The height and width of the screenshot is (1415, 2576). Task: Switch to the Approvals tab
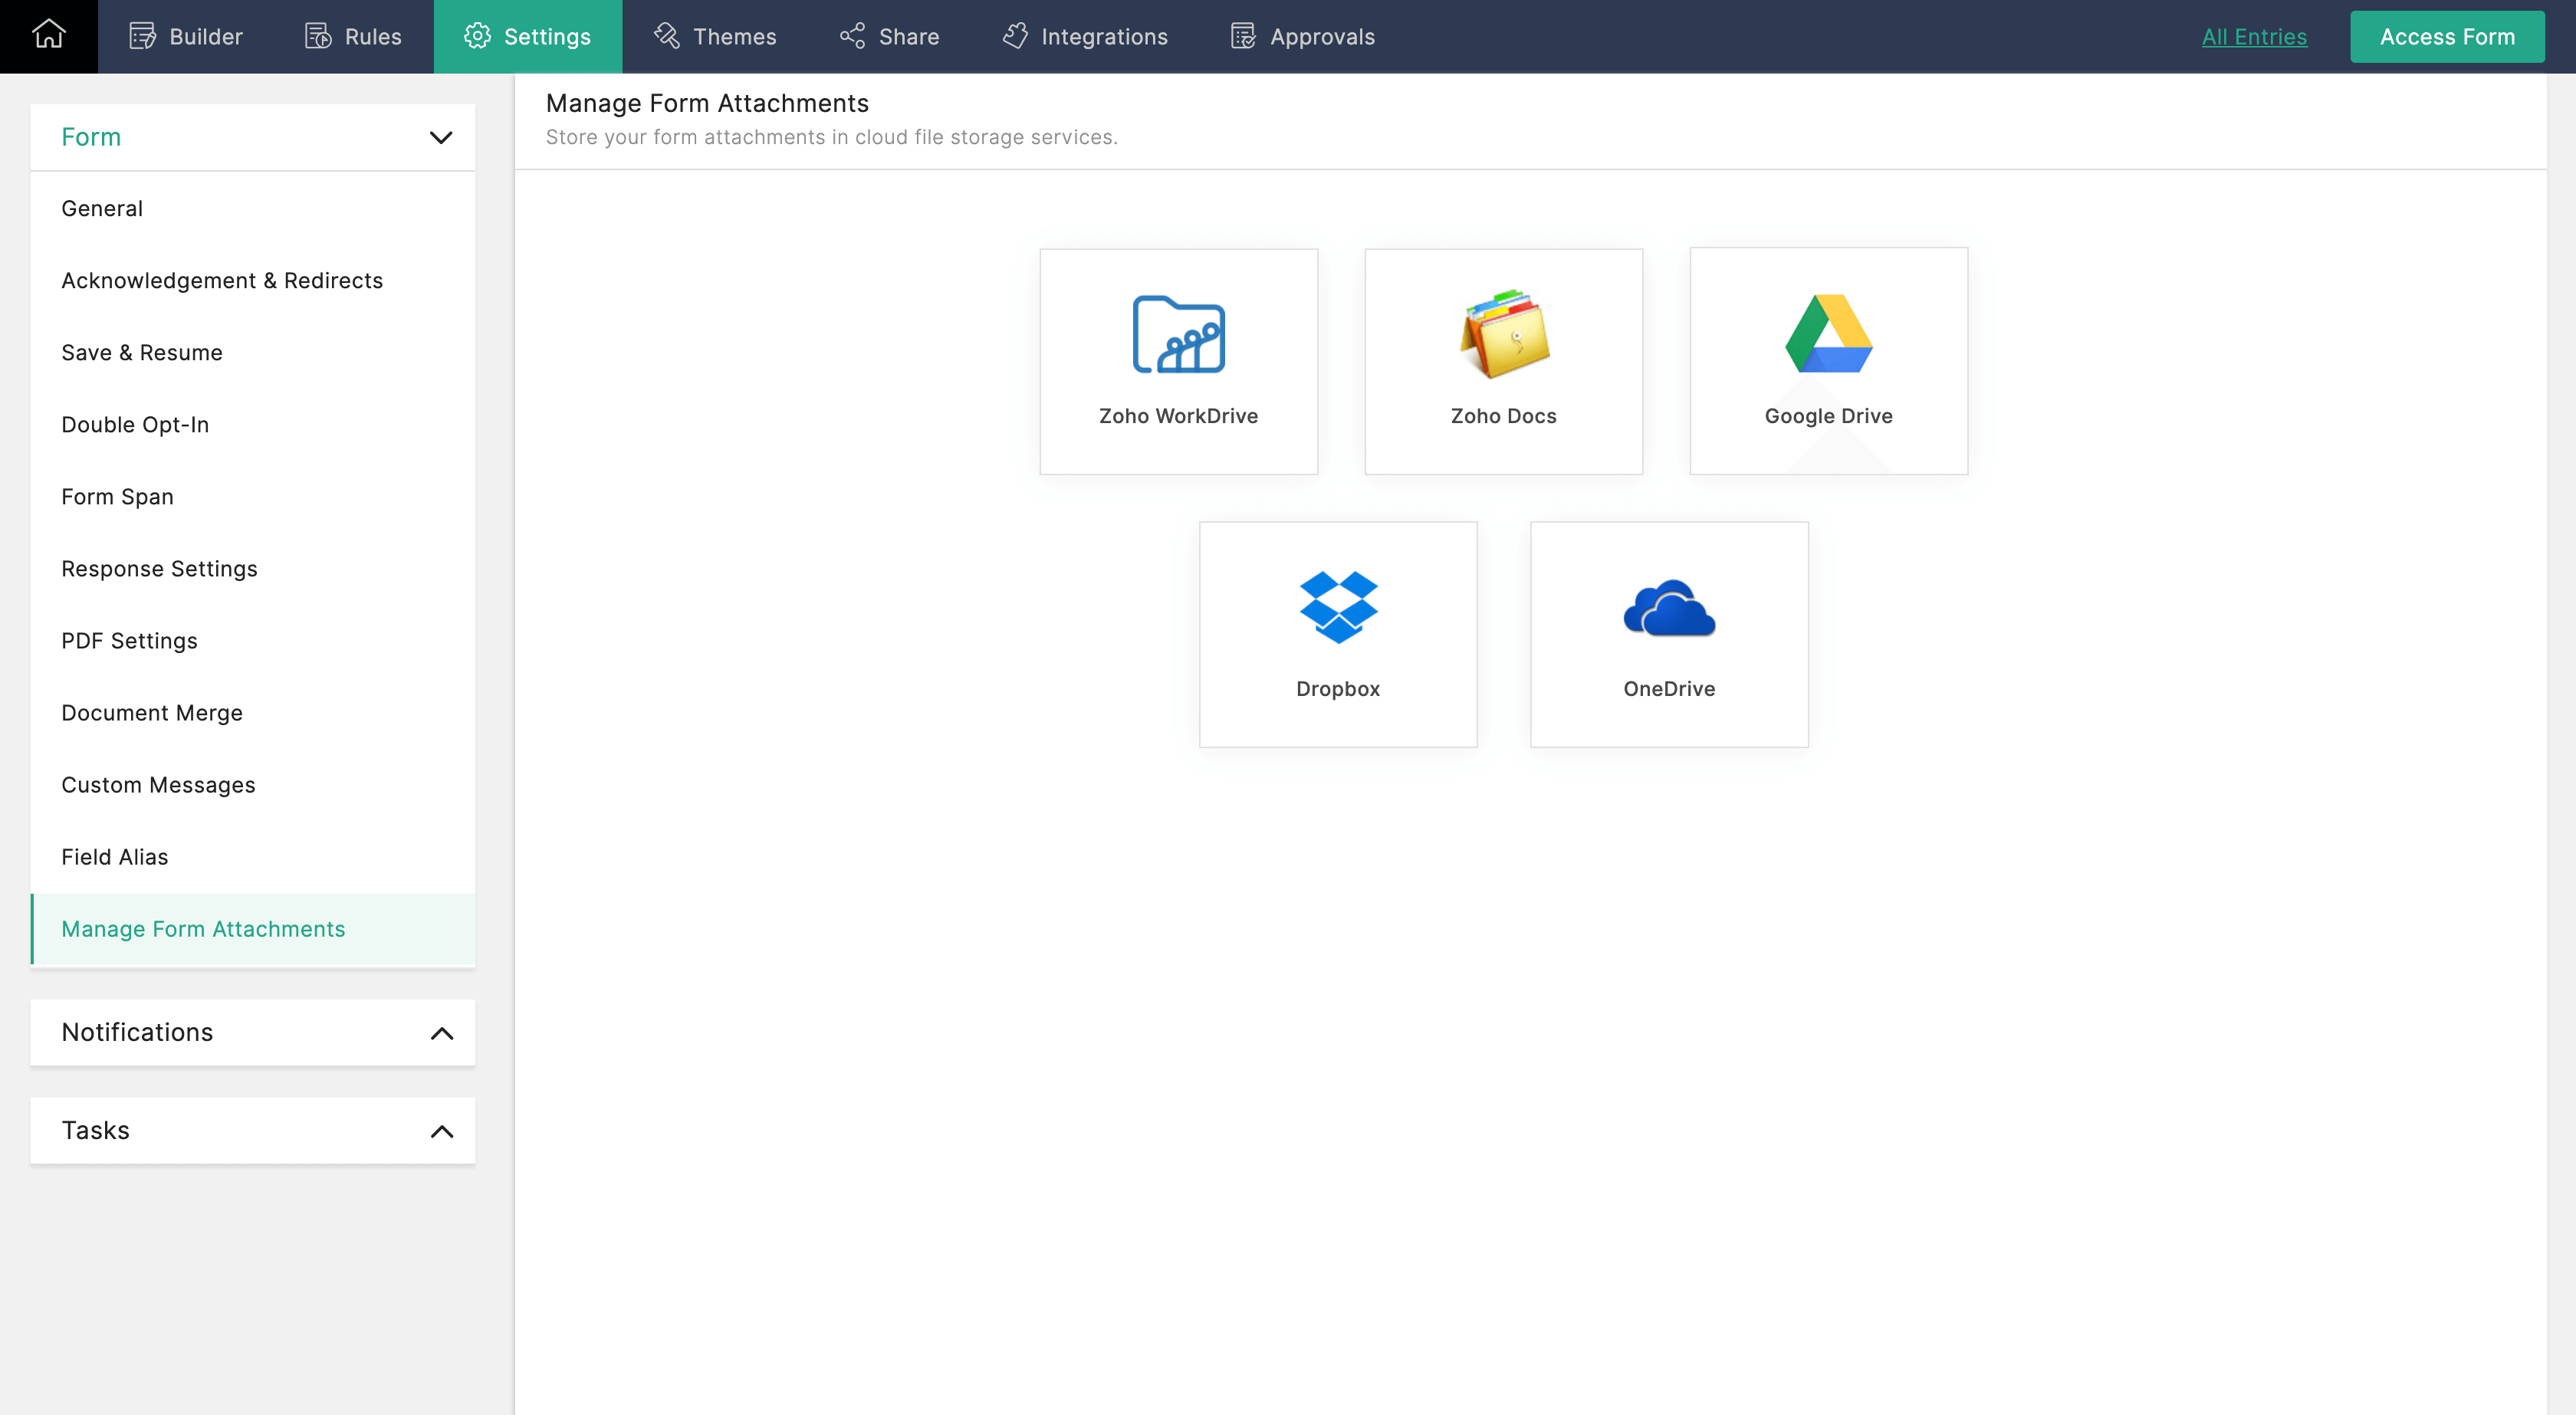click(x=1303, y=37)
